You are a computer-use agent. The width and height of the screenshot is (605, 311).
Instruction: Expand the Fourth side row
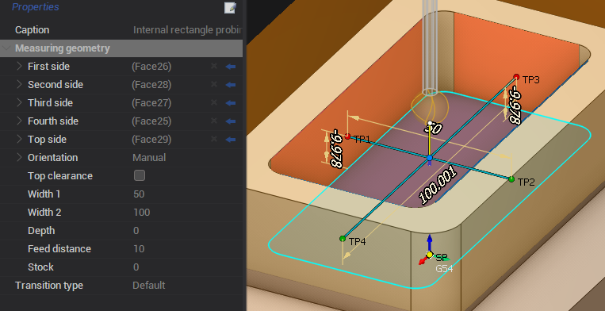click(x=19, y=121)
